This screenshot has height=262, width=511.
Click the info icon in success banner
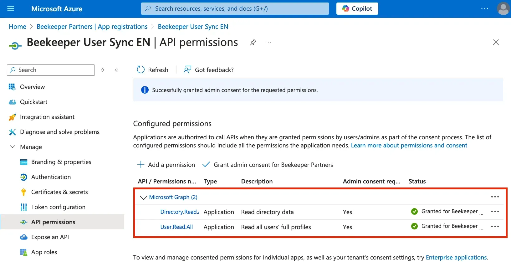click(145, 90)
